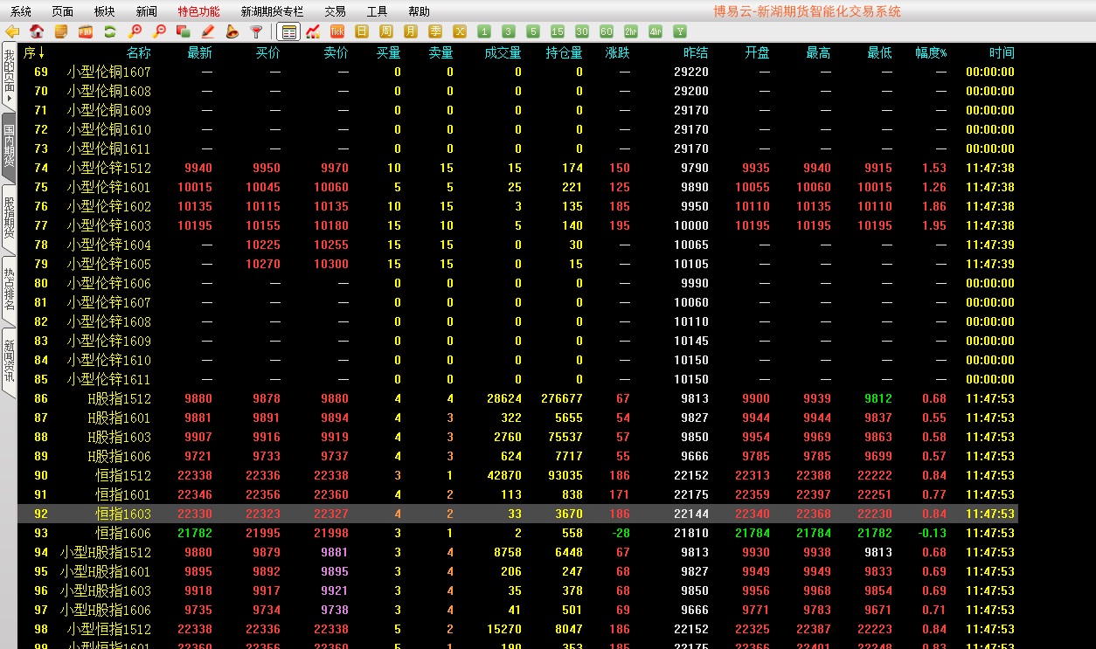
Task: Click the green refresh arrows icon
Action: click(x=110, y=32)
